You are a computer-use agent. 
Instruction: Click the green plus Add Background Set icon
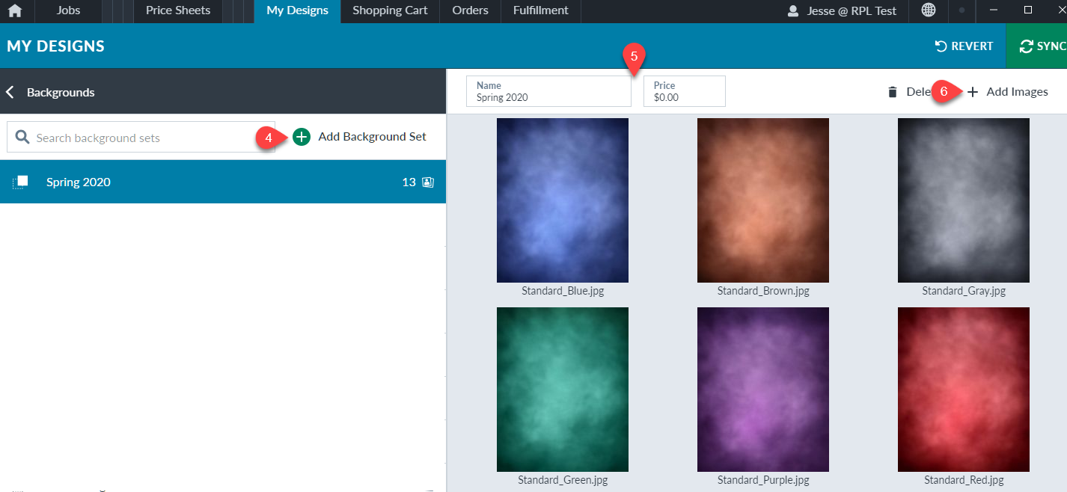302,137
